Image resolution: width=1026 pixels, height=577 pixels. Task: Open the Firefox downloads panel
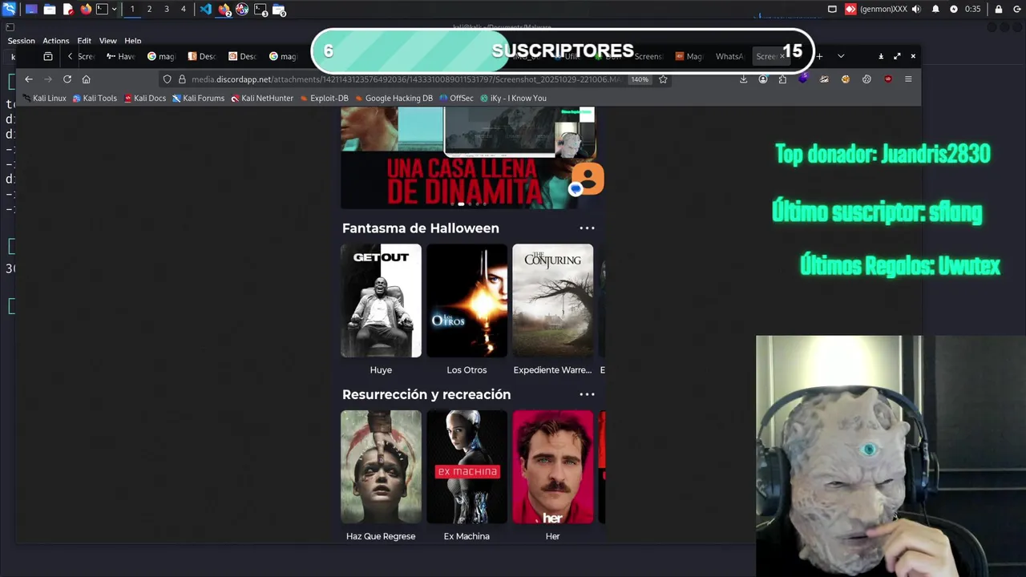click(x=743, y=79)
